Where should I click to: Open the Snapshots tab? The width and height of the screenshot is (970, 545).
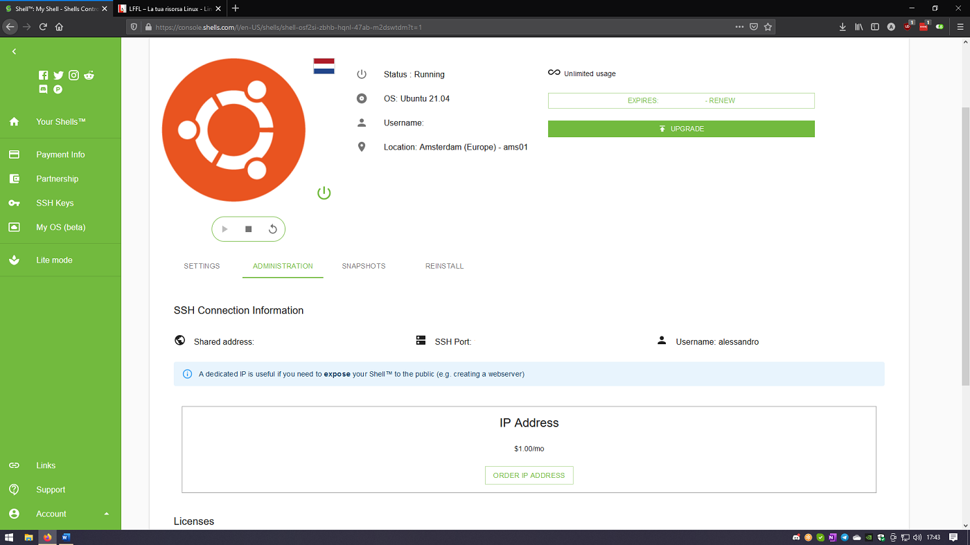[364, 266]
